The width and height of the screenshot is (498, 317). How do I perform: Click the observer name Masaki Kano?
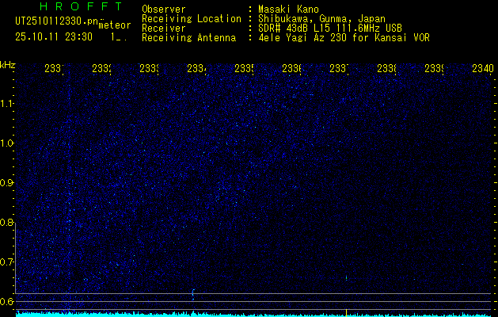click(288, 10)
